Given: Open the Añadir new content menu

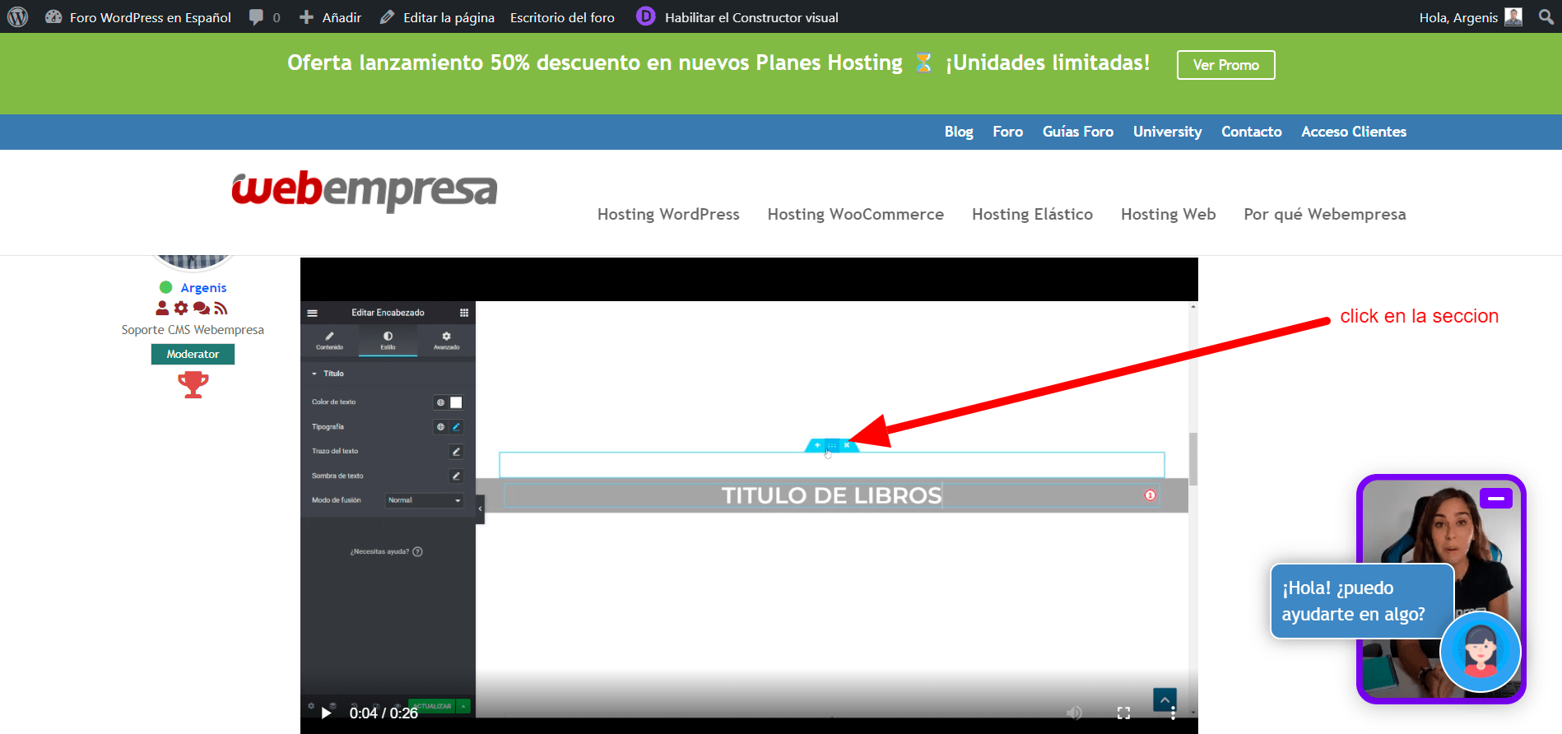Looking at the screenshot, I should (330, 17).
